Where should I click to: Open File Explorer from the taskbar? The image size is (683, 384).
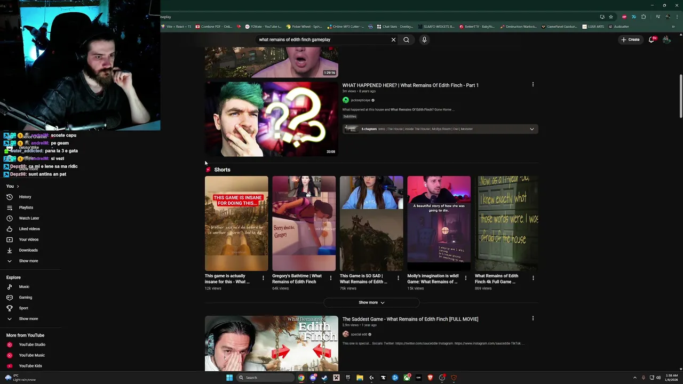pyautogui.click(x=360, y=378)
